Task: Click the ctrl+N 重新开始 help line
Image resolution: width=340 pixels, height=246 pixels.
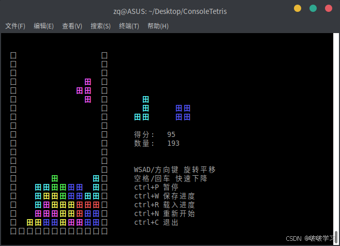Action: click(165, 213)
